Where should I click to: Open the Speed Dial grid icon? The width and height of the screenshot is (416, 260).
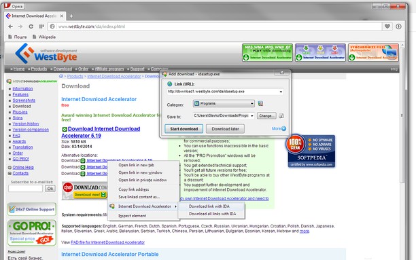click(41, 26)
